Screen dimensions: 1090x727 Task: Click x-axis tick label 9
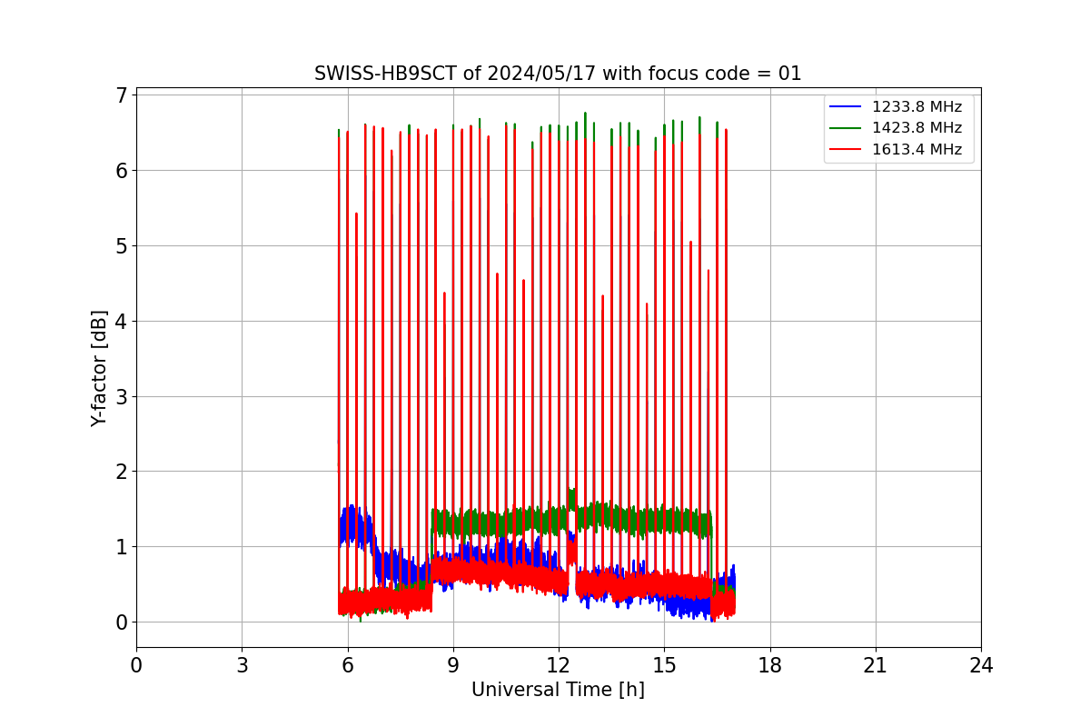tap(453, 665)
